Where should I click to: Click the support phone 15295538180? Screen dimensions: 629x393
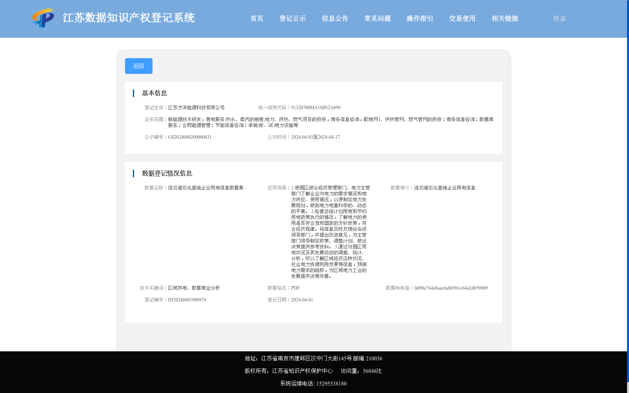pos(331,384)
